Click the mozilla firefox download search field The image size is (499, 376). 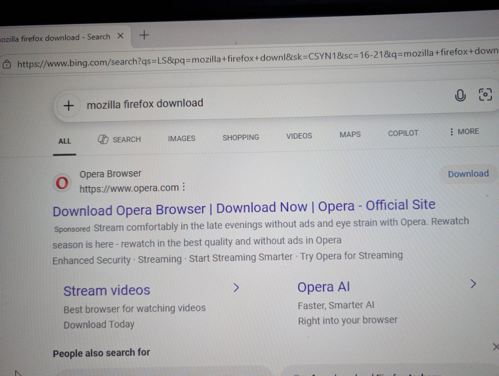(x=145, y=103)
